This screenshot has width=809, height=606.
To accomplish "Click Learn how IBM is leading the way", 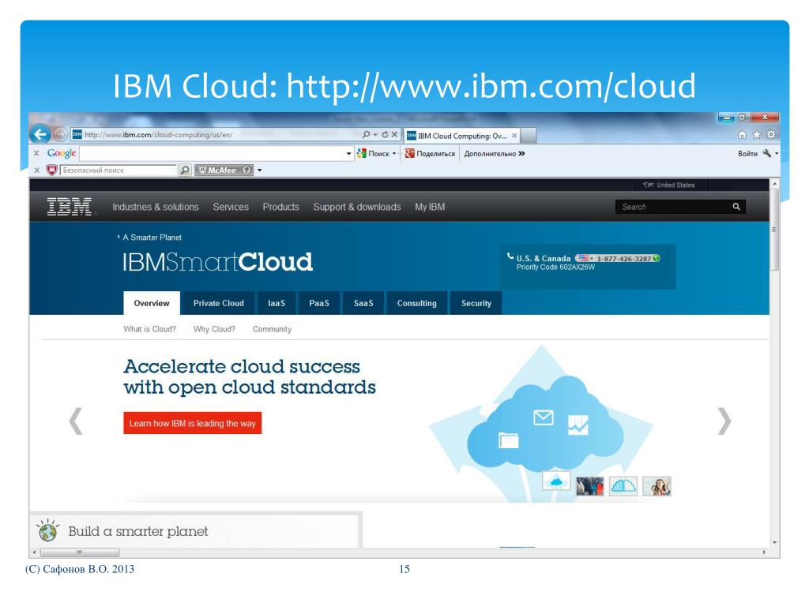I will [x=193, y=423].
